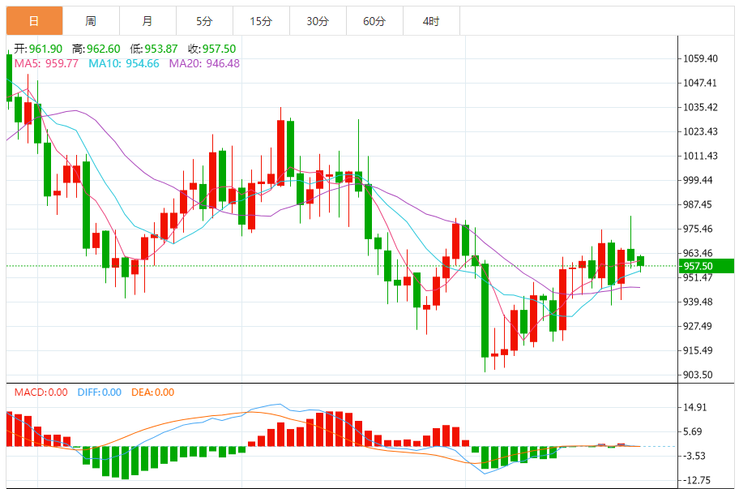
Task: Click the 1047.41 price axis label
Action: (700, 83)
